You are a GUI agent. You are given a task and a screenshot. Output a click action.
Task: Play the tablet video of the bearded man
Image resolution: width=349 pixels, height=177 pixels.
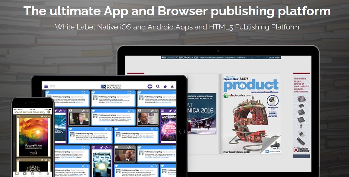148,119
